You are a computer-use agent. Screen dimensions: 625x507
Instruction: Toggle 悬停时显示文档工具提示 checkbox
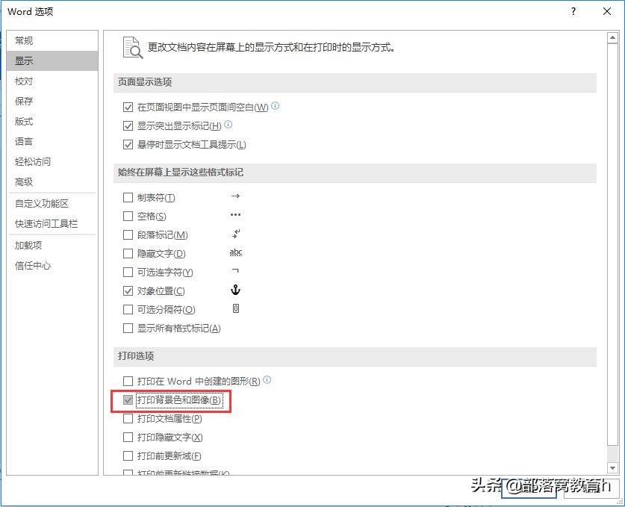point(128,145)
